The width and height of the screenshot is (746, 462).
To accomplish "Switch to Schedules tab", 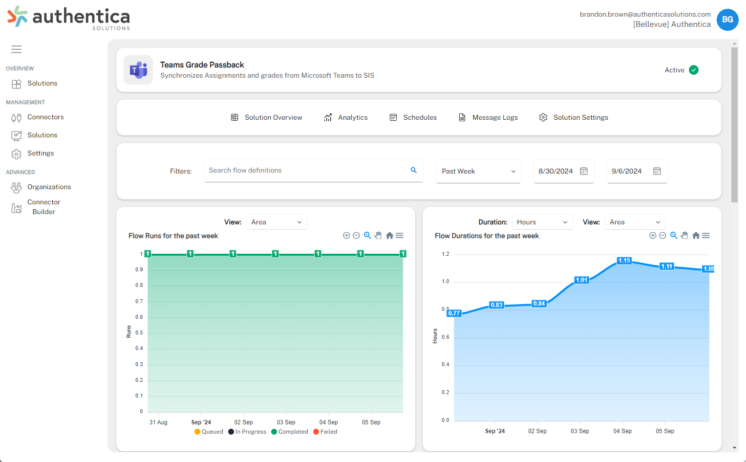I will coord(413,117).
